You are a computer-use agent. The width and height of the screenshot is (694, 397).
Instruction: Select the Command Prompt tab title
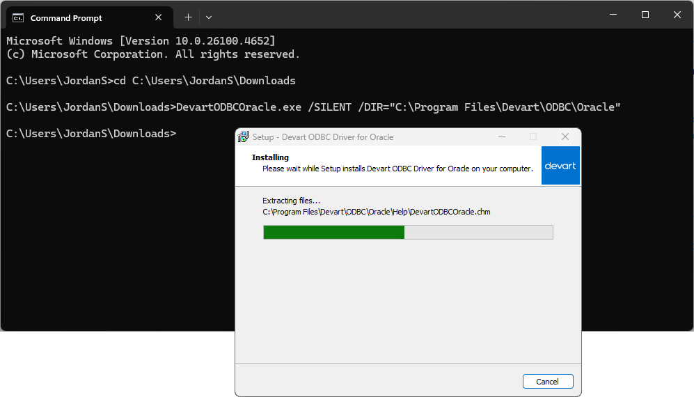pos(66,18)
